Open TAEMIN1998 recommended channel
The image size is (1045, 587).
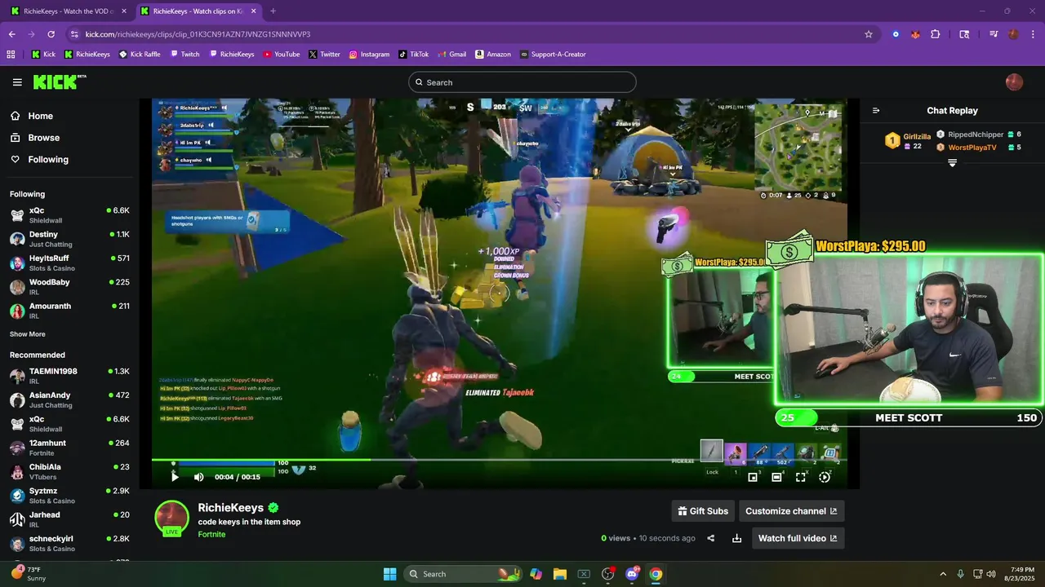tap(69, 376)
